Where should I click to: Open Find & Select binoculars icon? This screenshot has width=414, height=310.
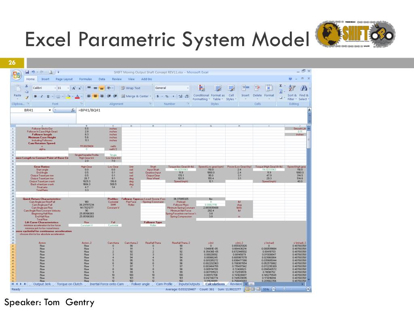click(x=304, y=88)
